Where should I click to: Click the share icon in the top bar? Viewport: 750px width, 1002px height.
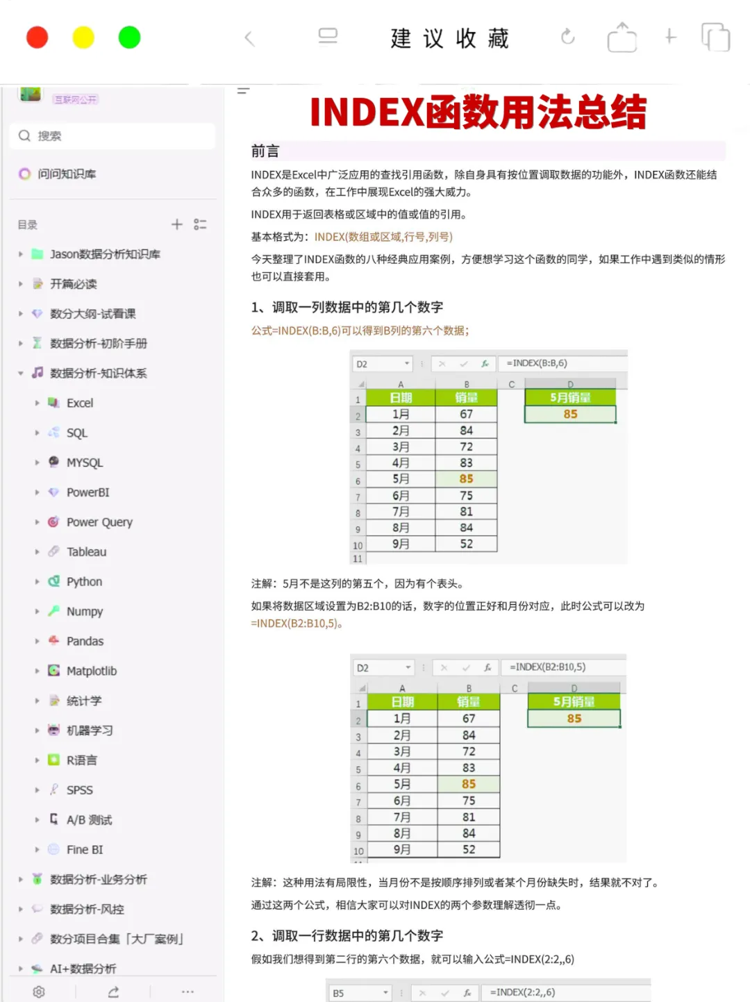622,37
